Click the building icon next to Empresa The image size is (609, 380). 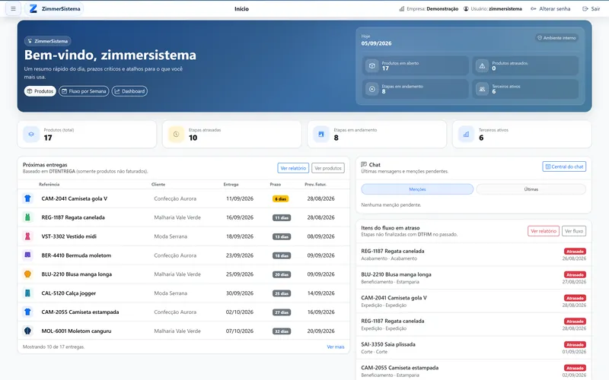[402, 8]
